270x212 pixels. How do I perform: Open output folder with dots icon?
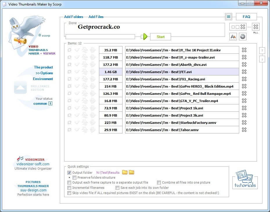[x=132, y=172]
